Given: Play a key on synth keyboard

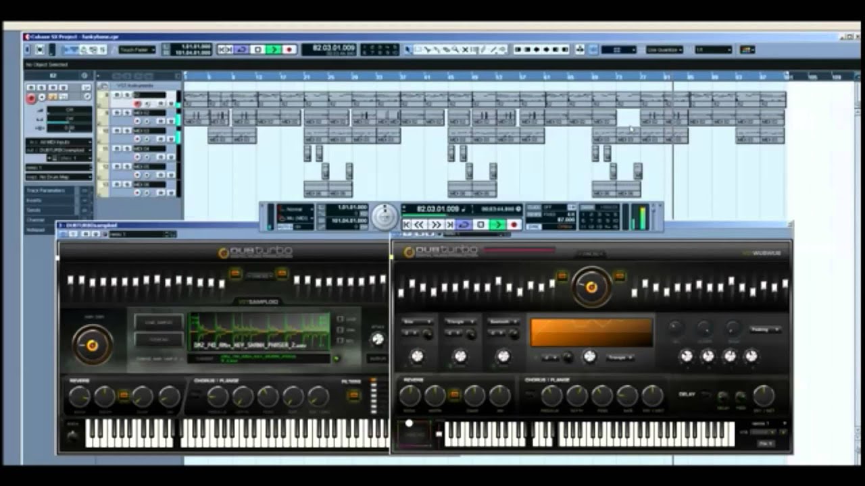Looking at the screenshot, I should pos(588,434).
